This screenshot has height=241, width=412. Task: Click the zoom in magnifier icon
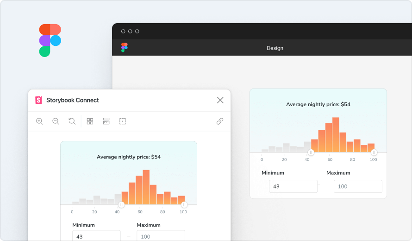pos(39,121)
